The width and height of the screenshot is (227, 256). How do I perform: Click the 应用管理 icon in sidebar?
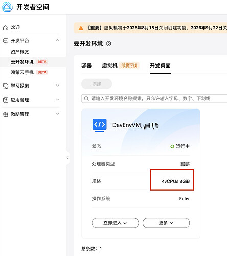pyautogui.click(x=6, y=100)
